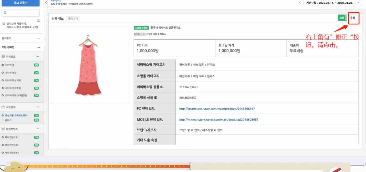Select 파워컨텐츠#2 in sidebar
The height and width of the screenshot is (172, 366).
[x=12, y=145]
